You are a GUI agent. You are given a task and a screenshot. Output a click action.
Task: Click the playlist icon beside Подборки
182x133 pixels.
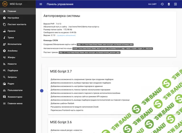[x=4, y=71]
